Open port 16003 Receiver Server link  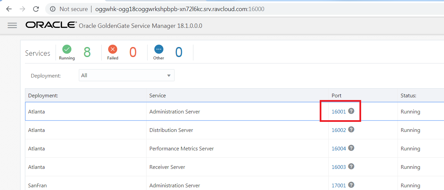[339, 167]
